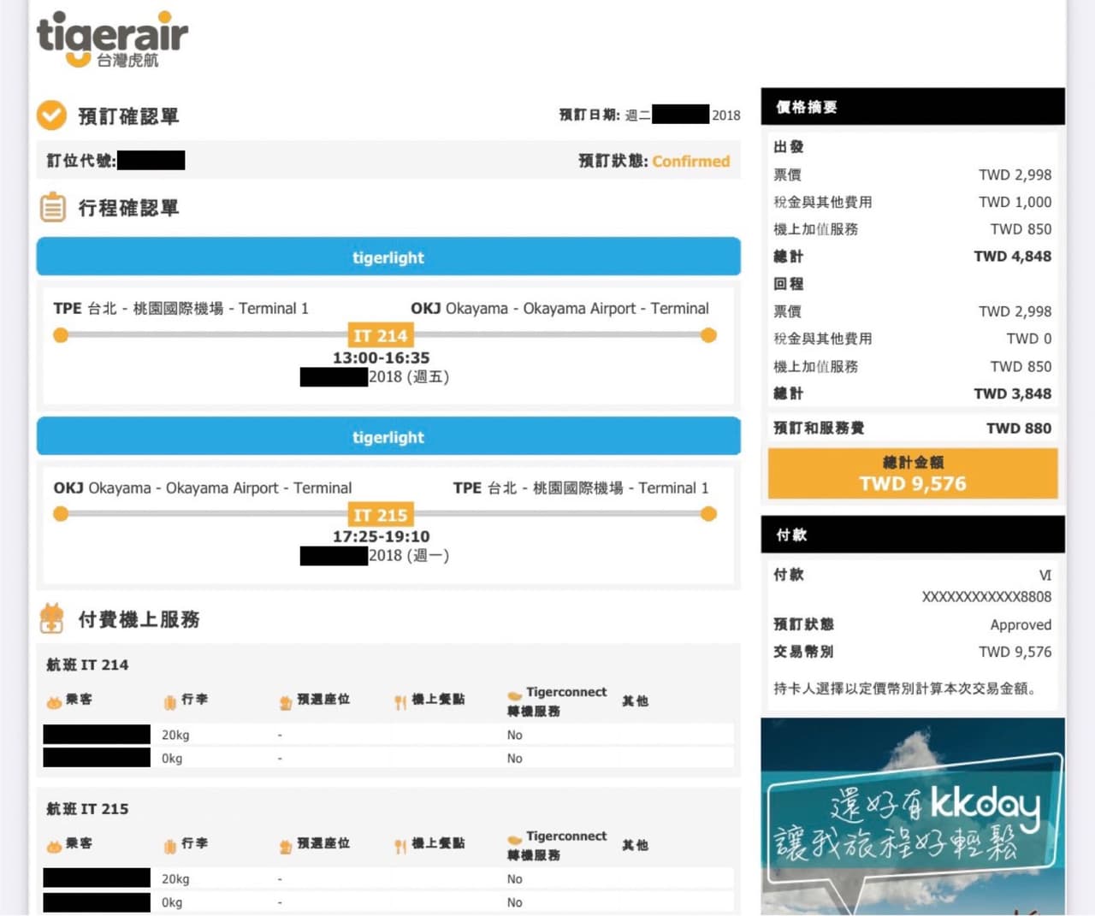The image size is (1095, 916).
Task: Click Tigerconnect icon in IT 214 table
Action: coord(515,695)
